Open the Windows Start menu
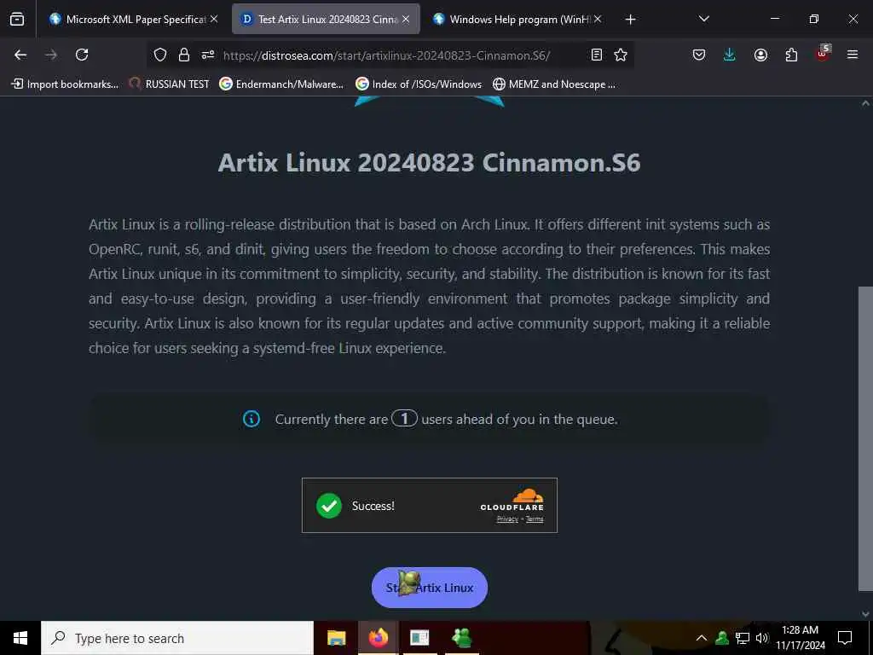 20,638
